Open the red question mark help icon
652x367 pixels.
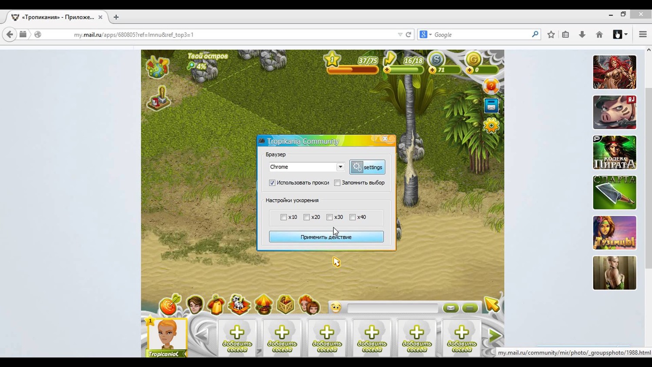(x=491, y=87)
